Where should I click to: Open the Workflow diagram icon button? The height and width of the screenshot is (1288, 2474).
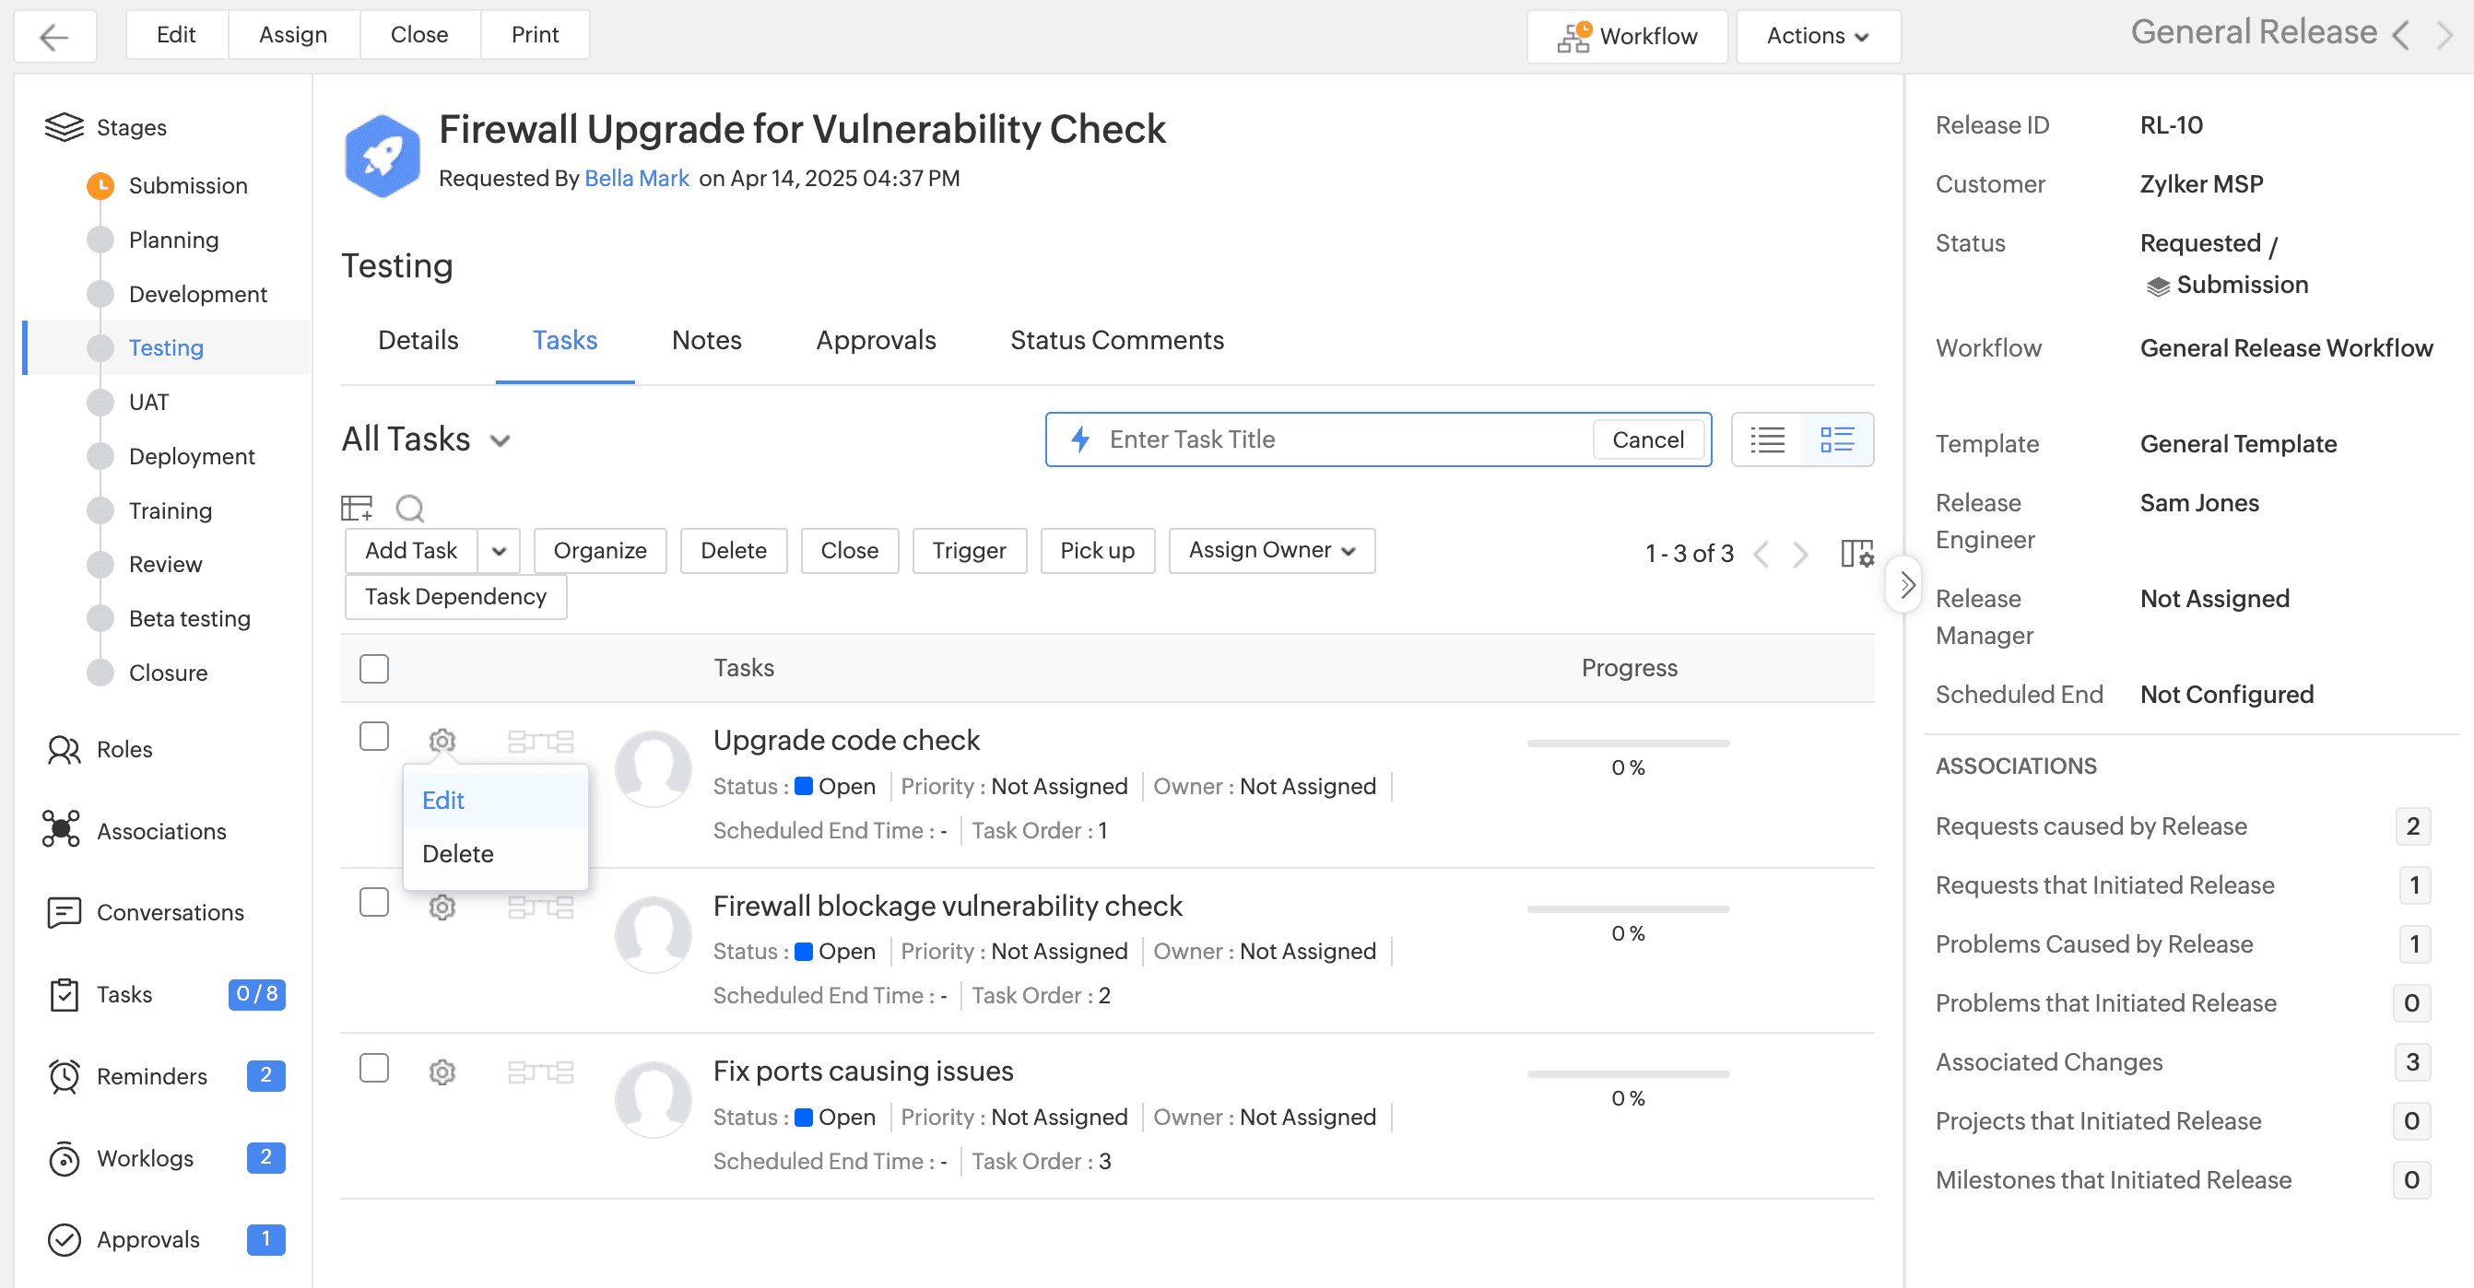pyautogui.click(x=1627, y=37)
